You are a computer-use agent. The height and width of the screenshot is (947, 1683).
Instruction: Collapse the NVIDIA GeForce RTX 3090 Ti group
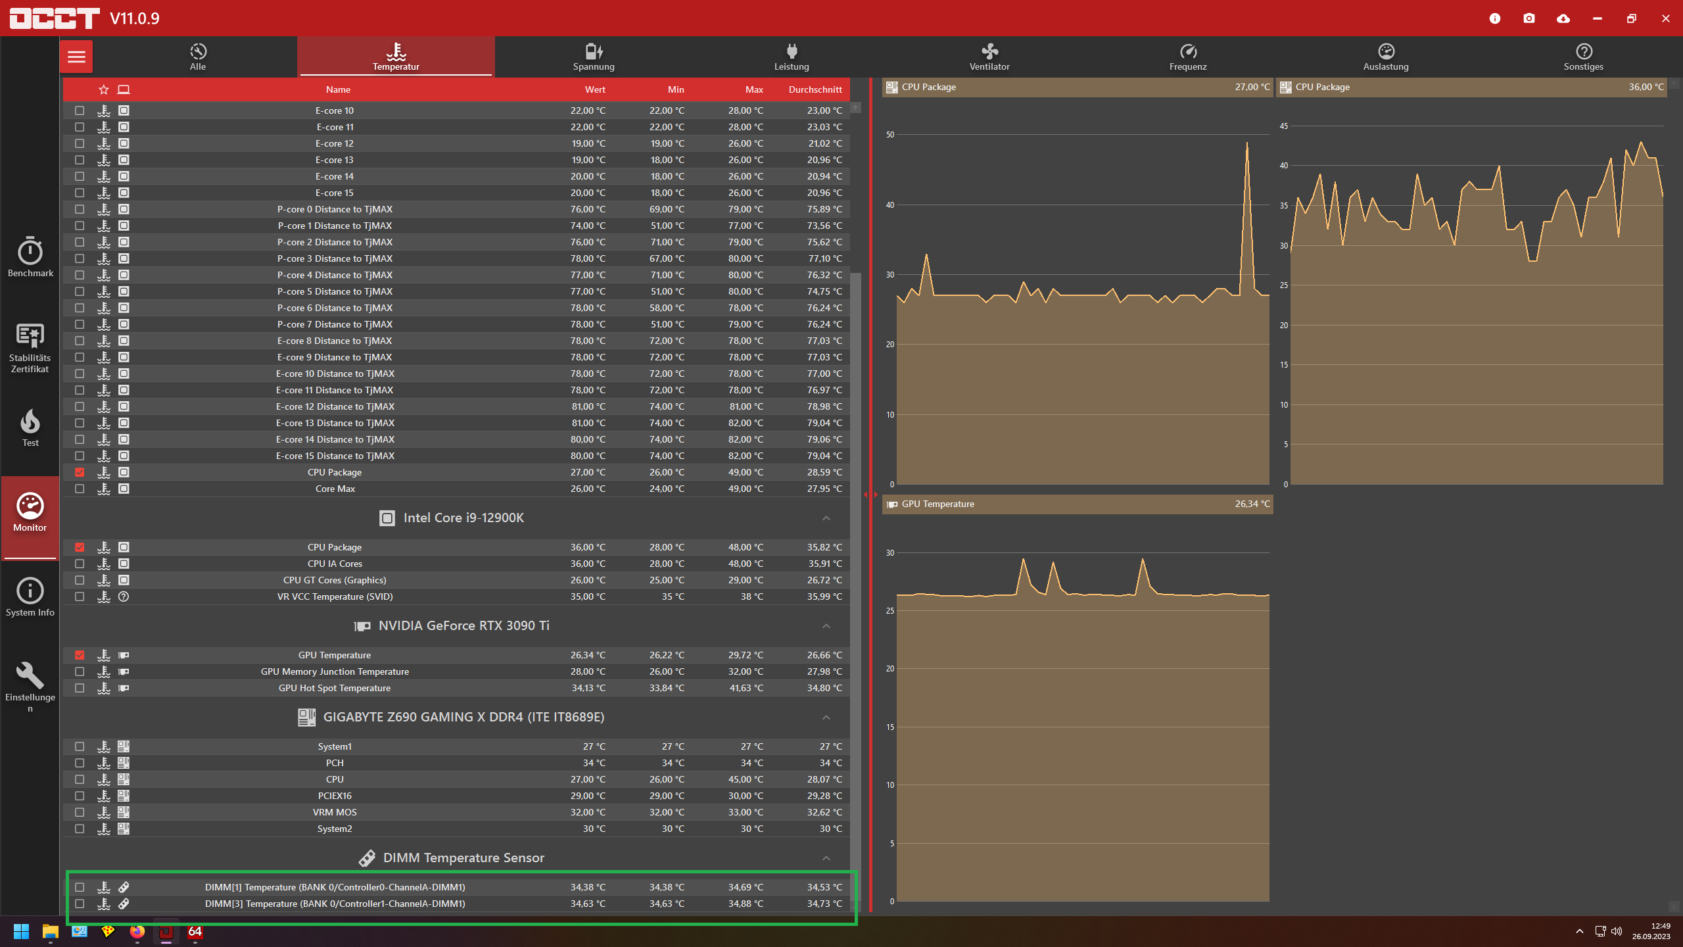[826, 626]
